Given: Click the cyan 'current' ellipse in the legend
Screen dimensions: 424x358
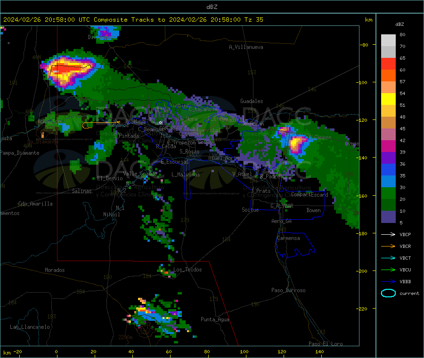Looking at the screenshot, I should pos(388,293).
